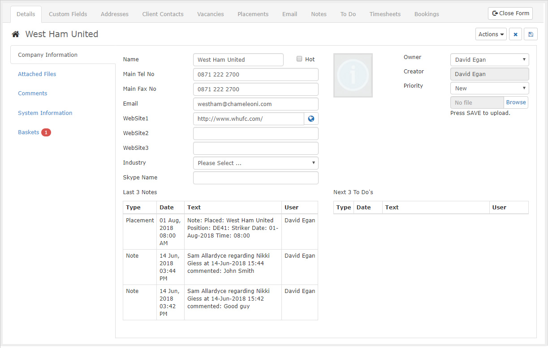Toggle the Hot checkbox

tap(299, 59)
